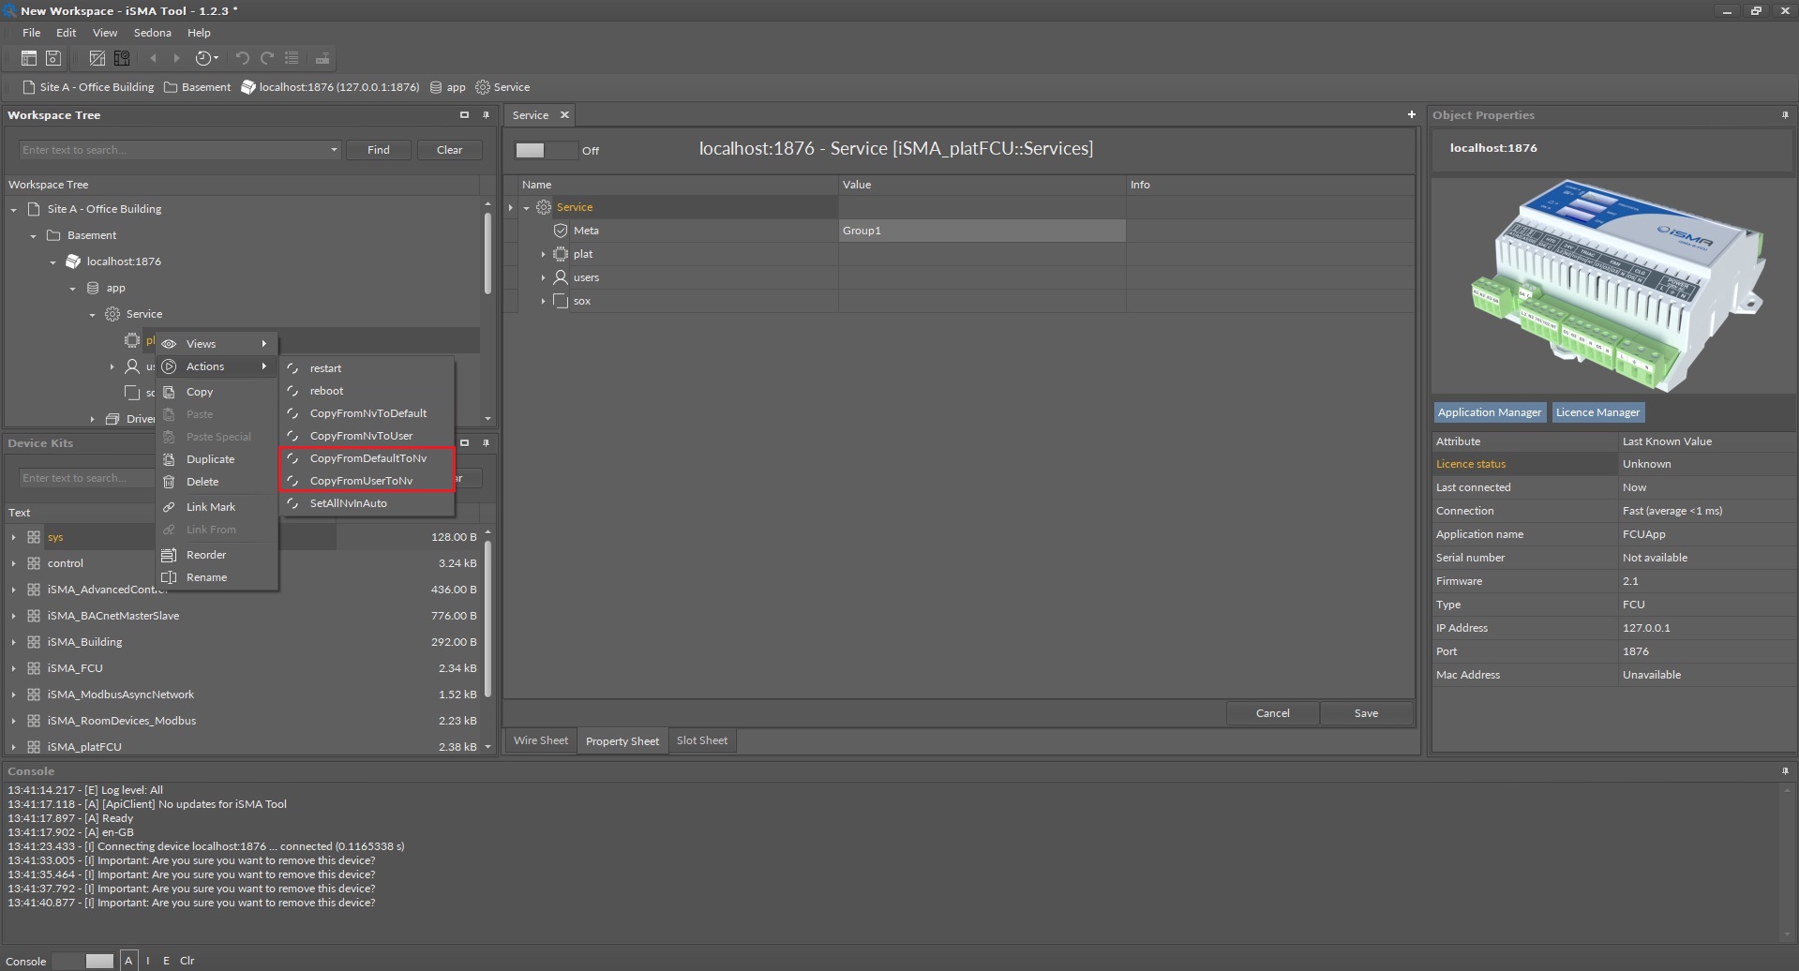The image size is (1799, 971).
Task: Click the undo arrow in toolbar
Action: pos(242,58)
